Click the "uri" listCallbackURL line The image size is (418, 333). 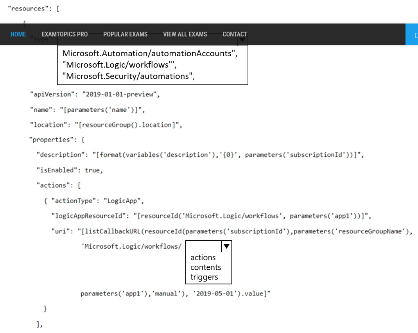pyautogui.click(x=232, y=231)
